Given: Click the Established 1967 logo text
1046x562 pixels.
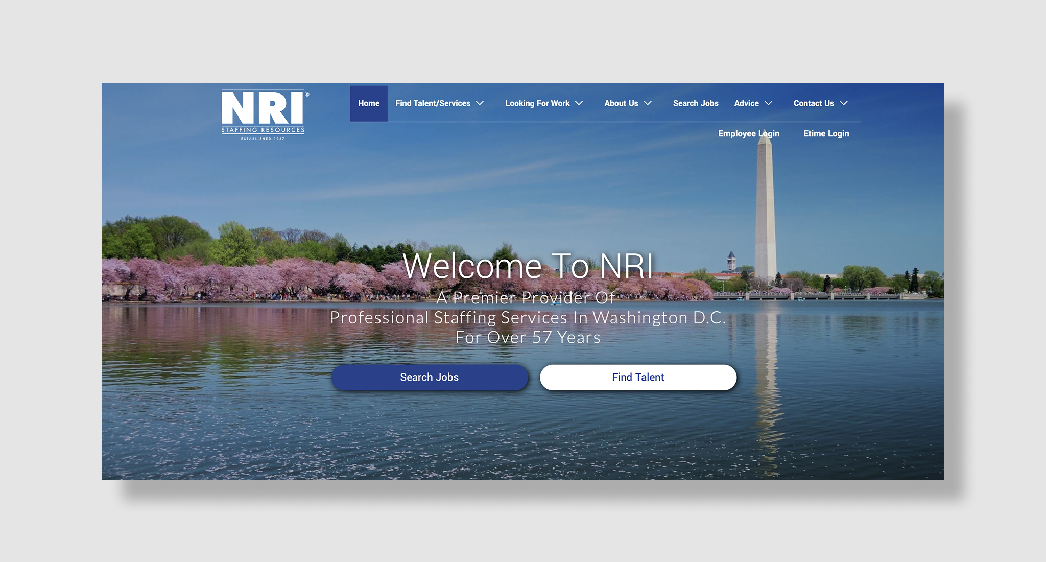Looking at the screenshot, I should [262, 137].
